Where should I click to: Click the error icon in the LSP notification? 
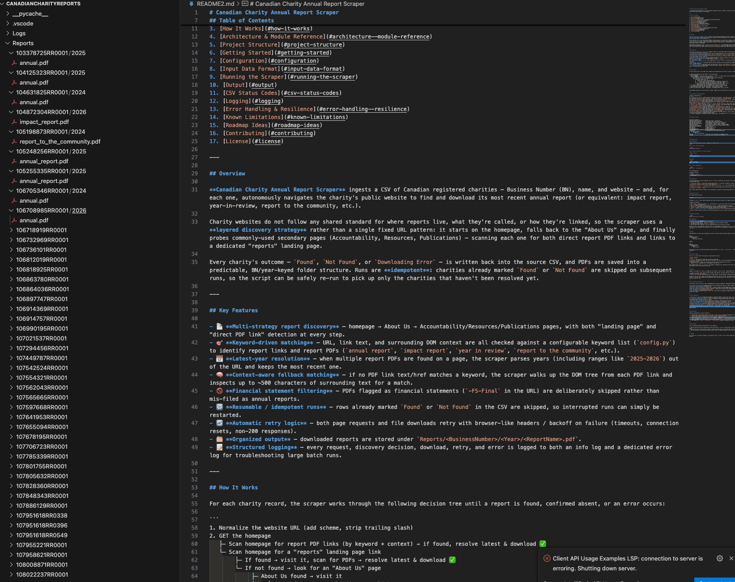click(x=547, y=558)
